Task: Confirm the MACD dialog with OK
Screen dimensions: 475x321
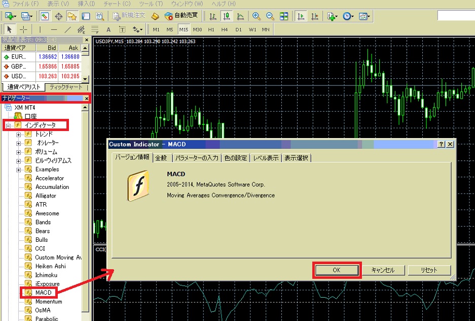Action: 337,270
